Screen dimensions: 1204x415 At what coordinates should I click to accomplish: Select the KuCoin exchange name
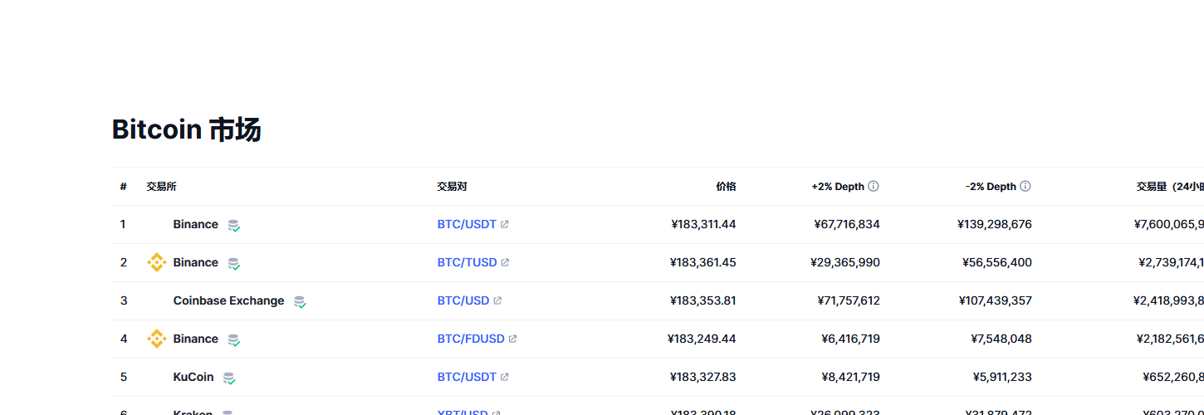click(x=193, y=377)
